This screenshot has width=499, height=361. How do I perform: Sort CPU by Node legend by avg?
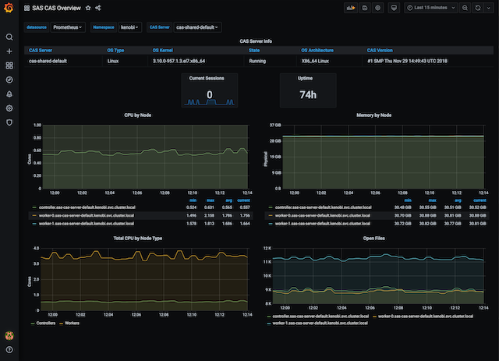pos(228,200)
